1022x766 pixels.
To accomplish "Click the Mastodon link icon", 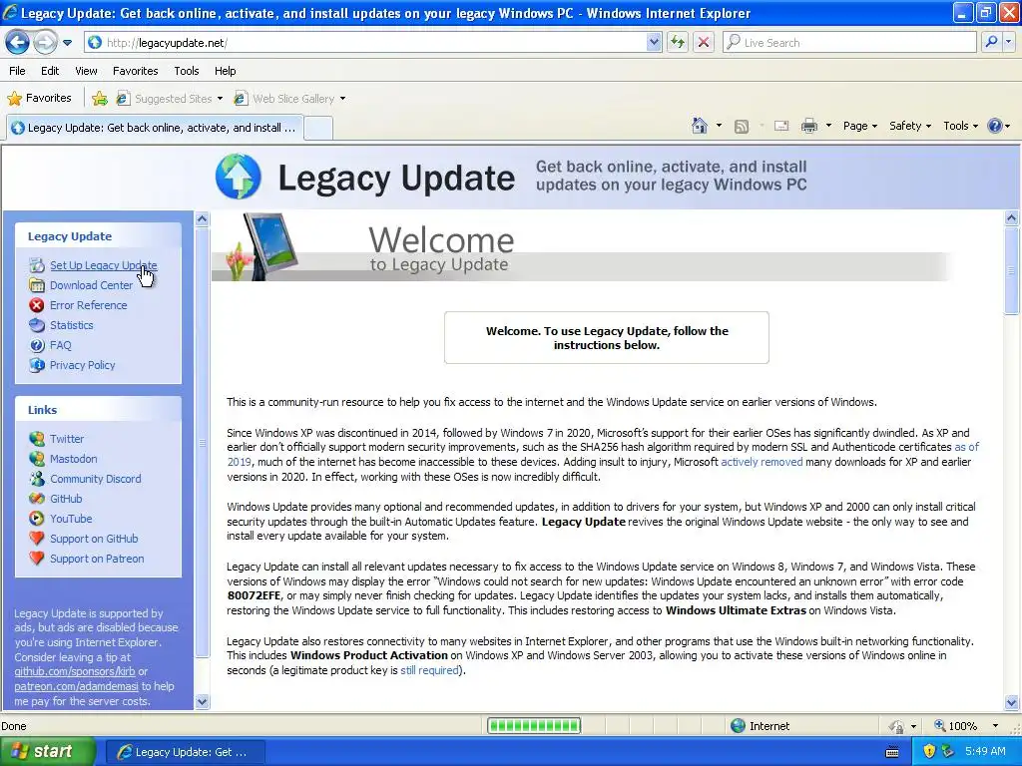I will pyautogui.click(x=37, y=459).
